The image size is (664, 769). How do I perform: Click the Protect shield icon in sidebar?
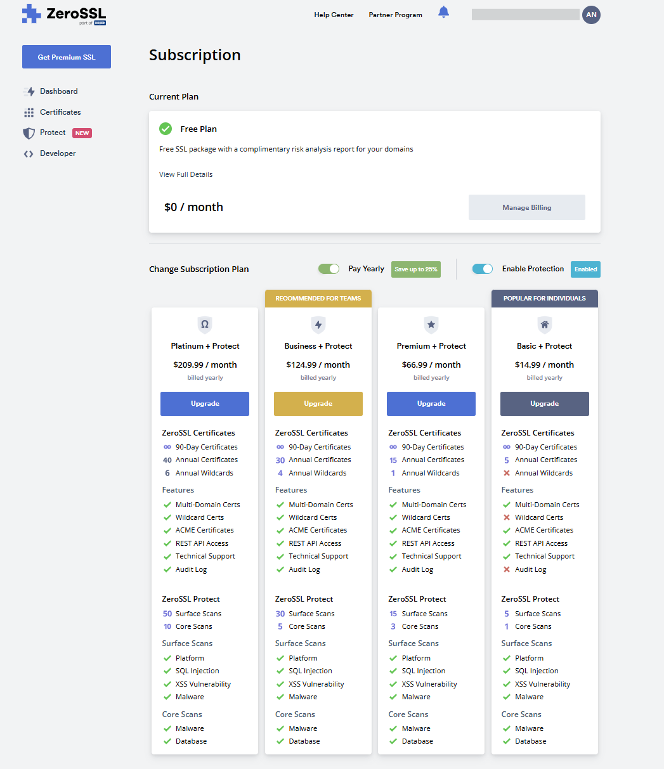pos(29,133)
